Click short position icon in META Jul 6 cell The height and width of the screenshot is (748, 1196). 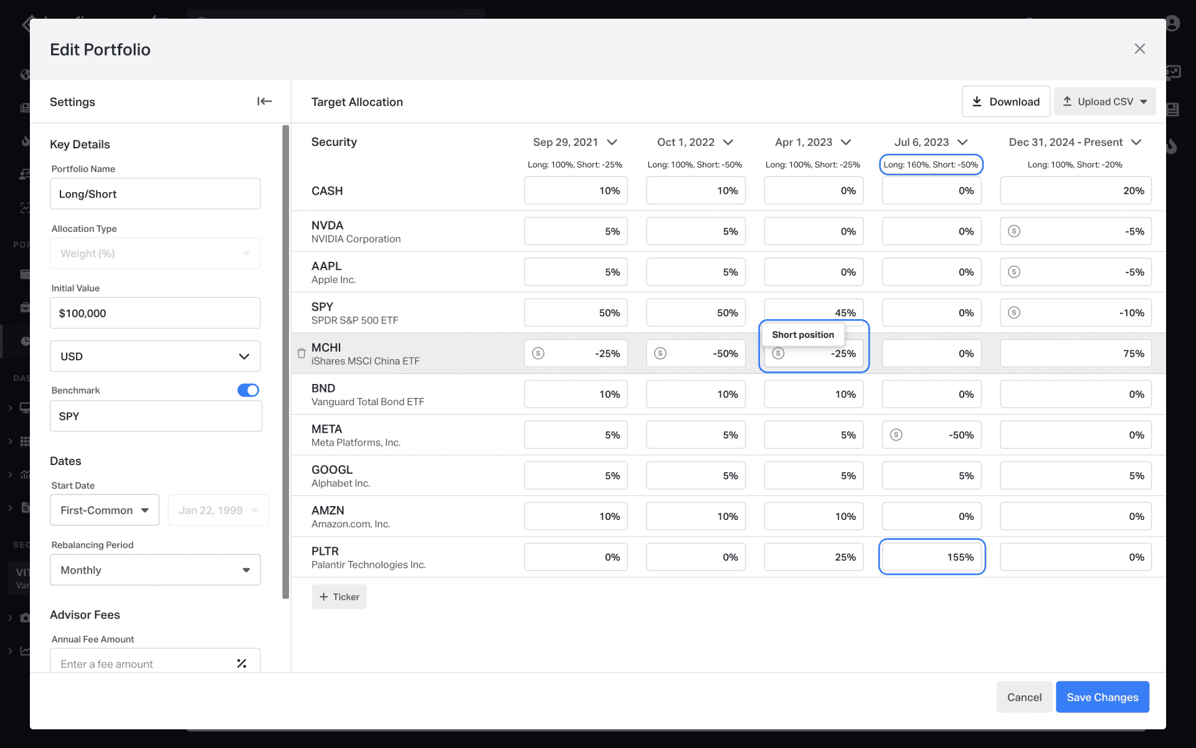(896, 434)
